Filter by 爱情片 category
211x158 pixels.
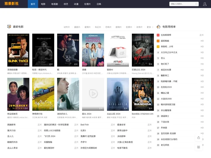click(x=87, y=27)
